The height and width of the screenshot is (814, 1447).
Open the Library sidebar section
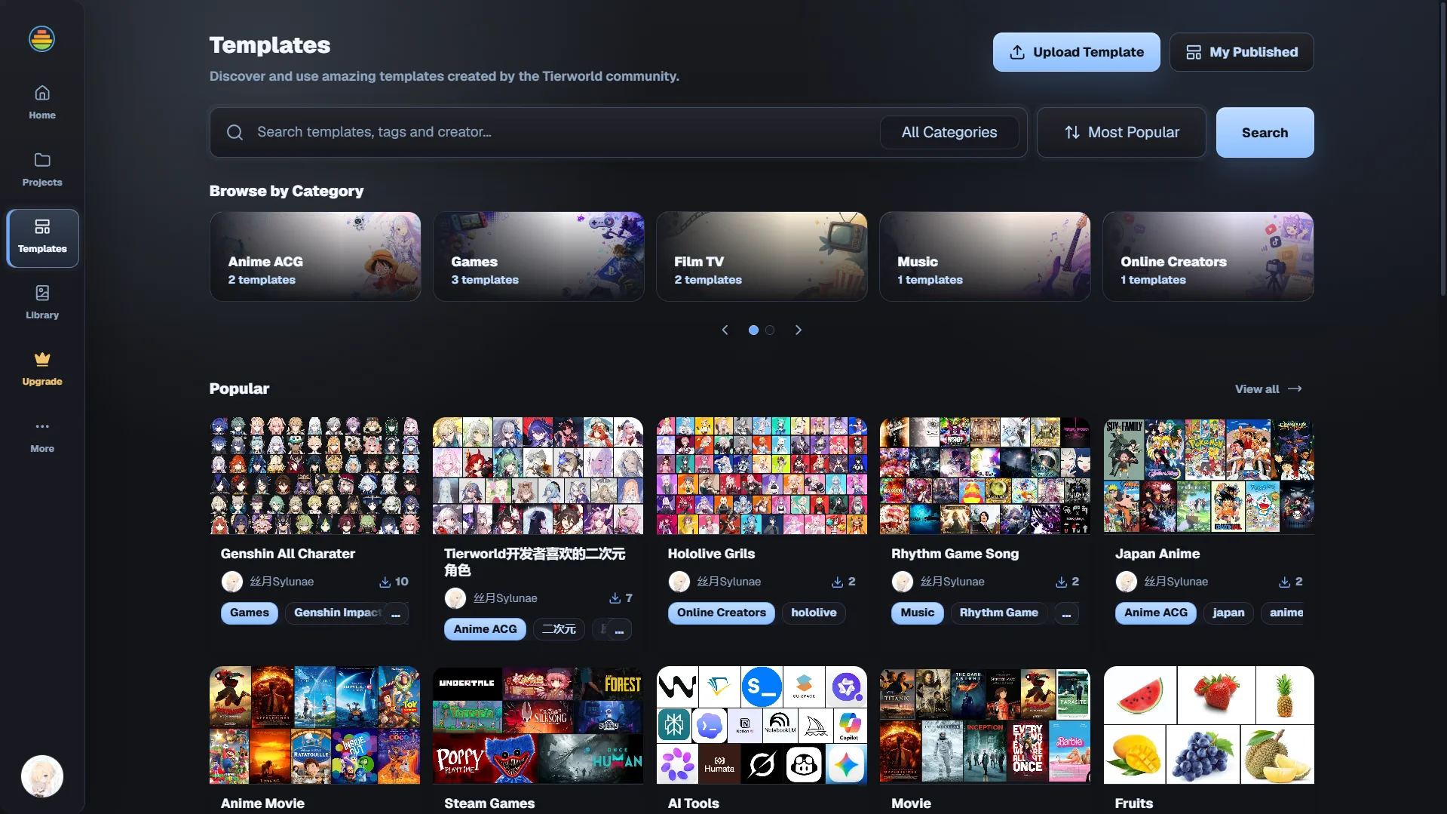pyautogui.click(x=42, y=303)
